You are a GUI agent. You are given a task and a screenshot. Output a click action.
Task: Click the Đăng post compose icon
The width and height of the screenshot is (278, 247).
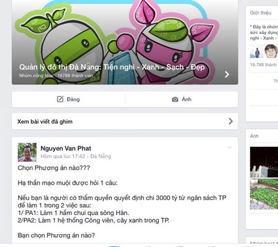(60, 99)
